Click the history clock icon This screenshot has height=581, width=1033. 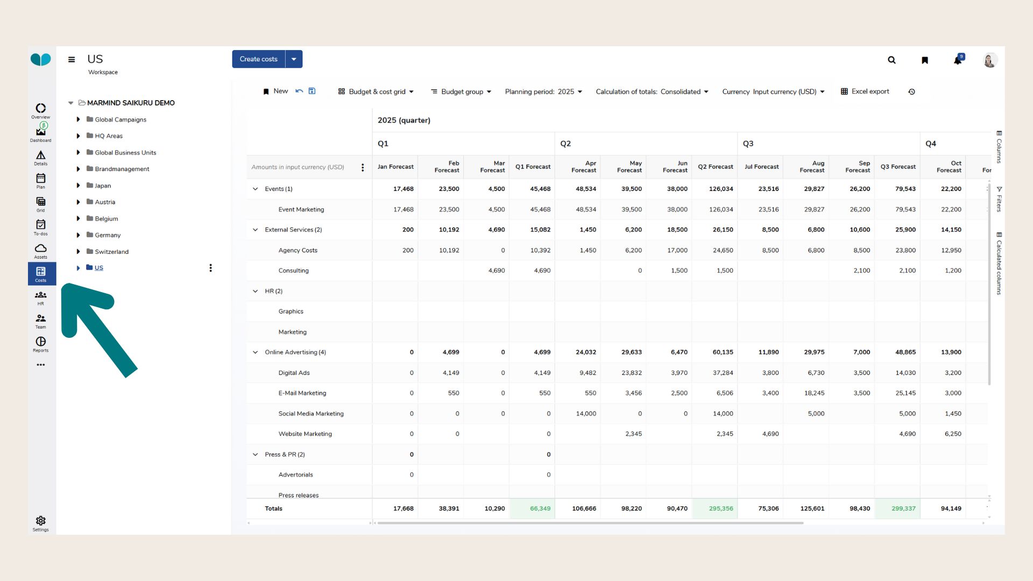point(911,92)
